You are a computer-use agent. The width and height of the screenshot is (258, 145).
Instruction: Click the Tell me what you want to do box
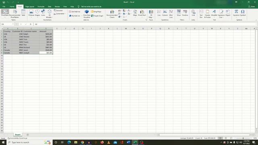[89, 6]
